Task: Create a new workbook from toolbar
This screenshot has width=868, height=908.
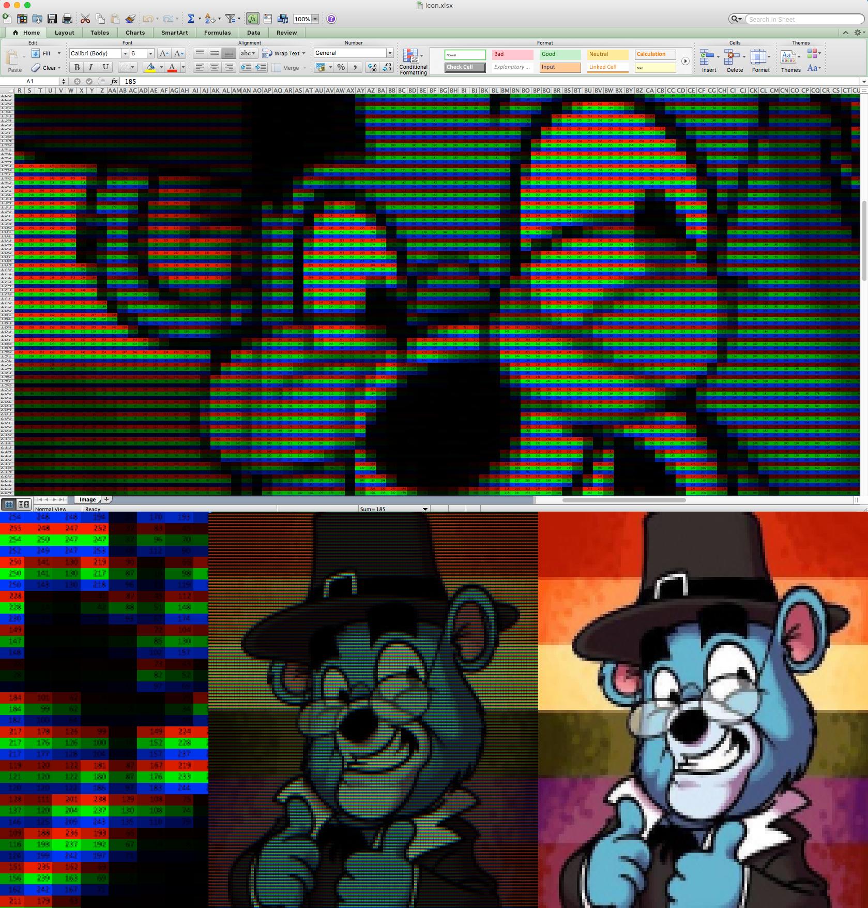Action: 7,19
